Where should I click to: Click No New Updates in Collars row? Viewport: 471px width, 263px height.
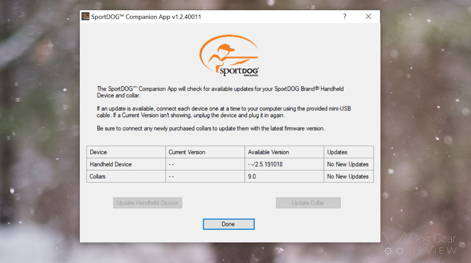pos(349,177)
